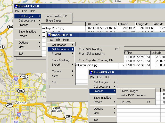Select From GPS Waypoints option
The height and width of the screenshot is (123, 165).
pos(92,54)
